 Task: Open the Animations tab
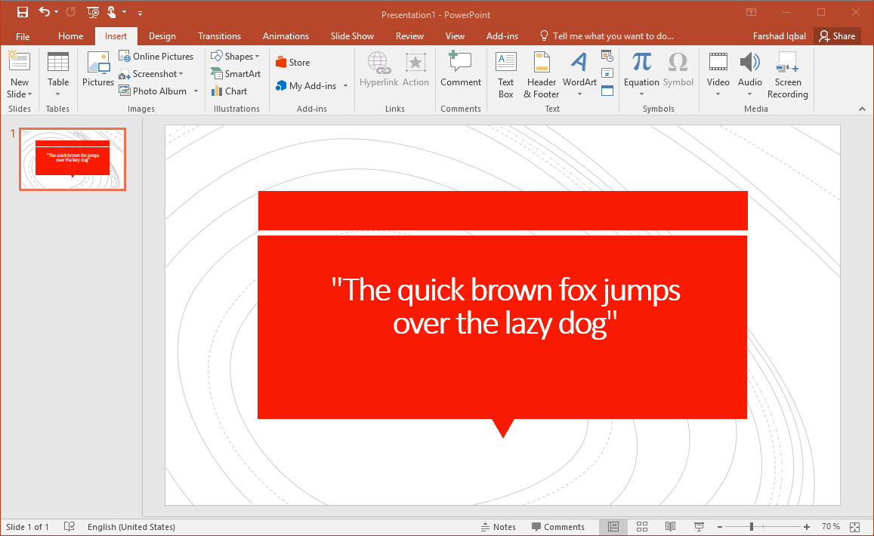286,36
